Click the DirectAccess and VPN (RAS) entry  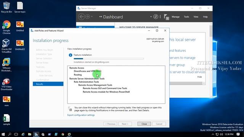tap(87, 71)
